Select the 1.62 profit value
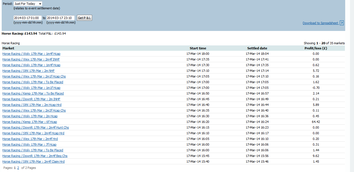The height and width of the screenshot is (172, 354). tap(316, 82)
